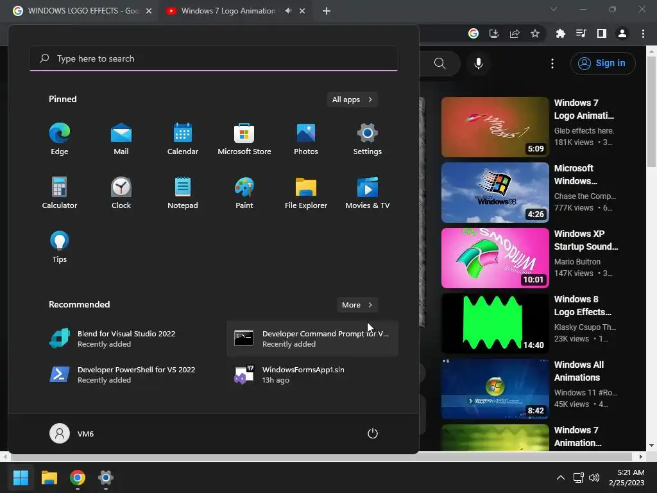This screenshot has height=493, width=657.
Task: Open the VM6 user account menu
Action: click(x=72, y=433)
